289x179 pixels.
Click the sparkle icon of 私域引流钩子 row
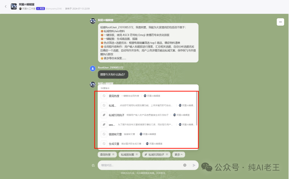pos(104,115)
